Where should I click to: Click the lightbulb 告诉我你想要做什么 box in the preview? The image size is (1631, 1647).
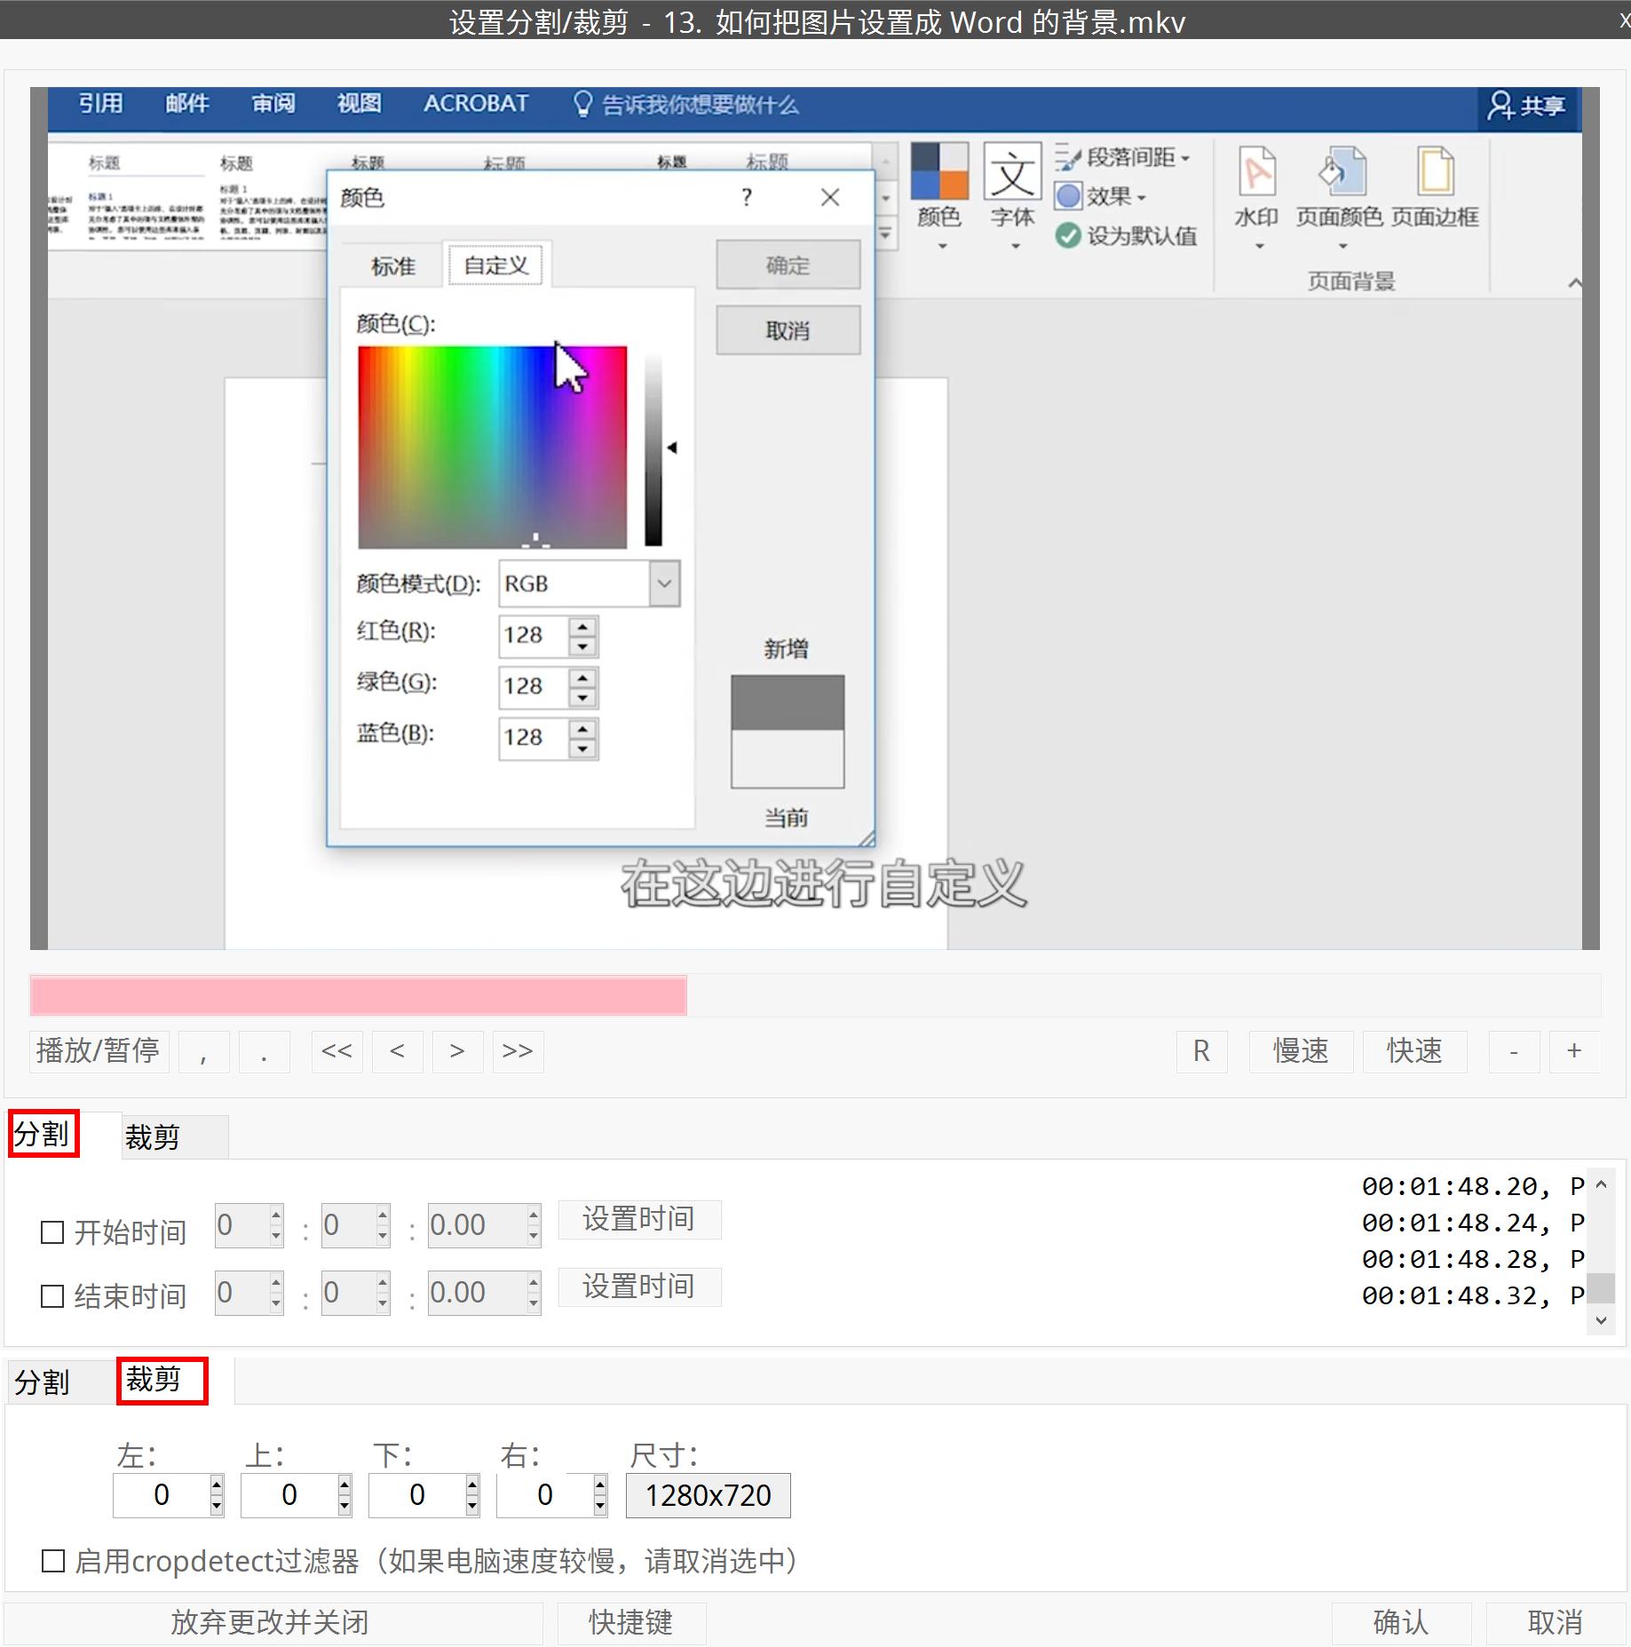coord(685,105)
